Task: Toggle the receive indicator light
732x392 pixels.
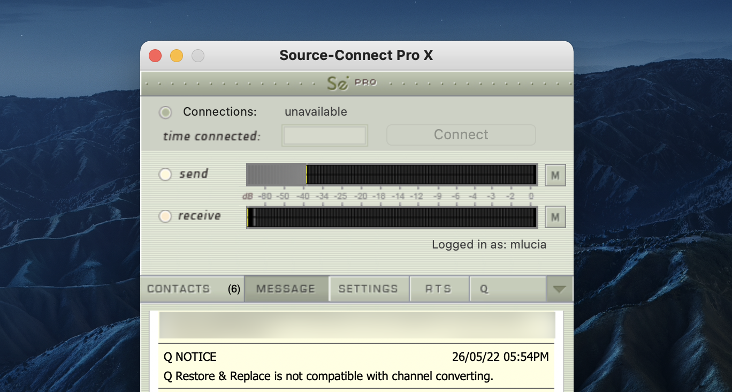Action: point(165,216)
